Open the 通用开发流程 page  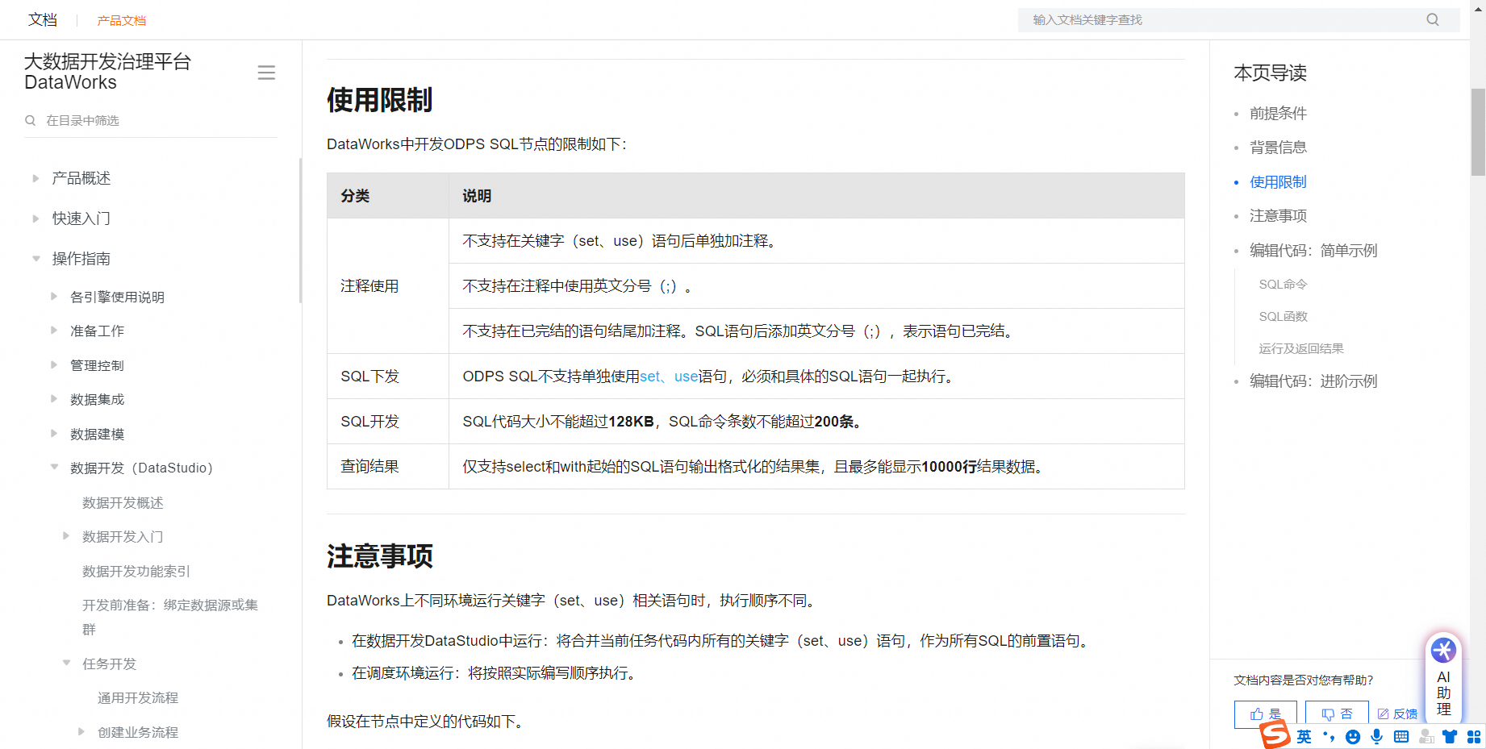[138, 697]
